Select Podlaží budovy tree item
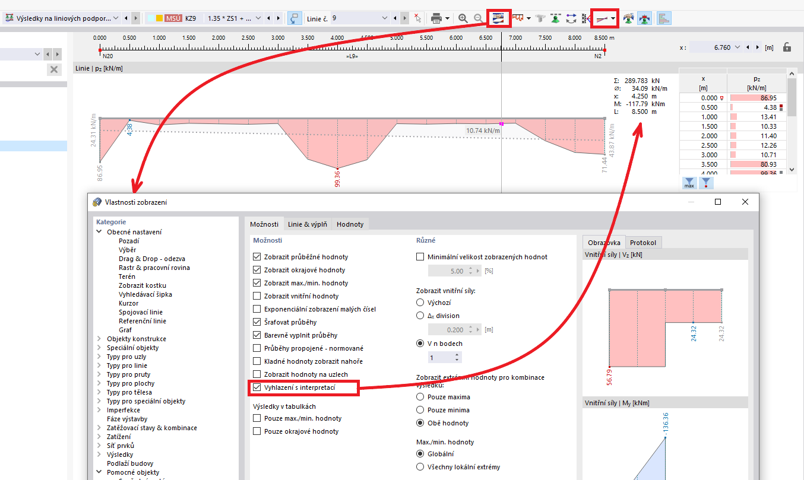This screenshot has width=804, height=480. [130, 463]
